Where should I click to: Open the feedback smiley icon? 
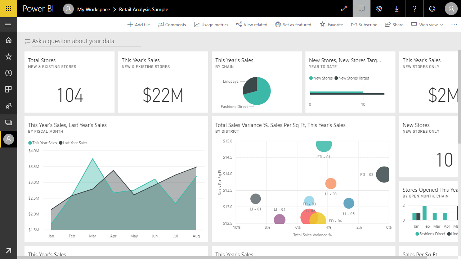(432, 9)
